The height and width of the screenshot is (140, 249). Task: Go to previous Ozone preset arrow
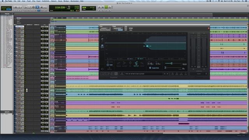pyautogui.click(x=165, y=74)
